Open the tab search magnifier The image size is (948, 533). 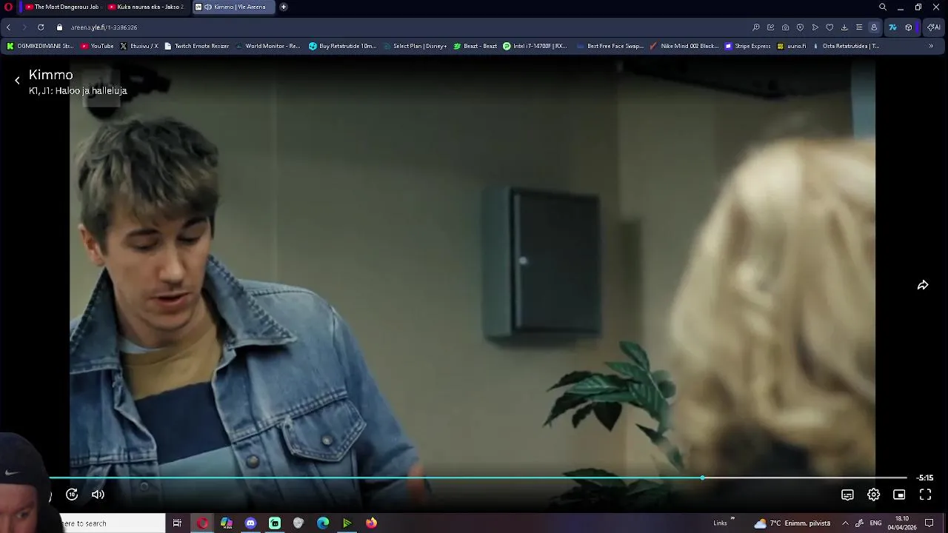pyautogui.click(x=882, y=7)
